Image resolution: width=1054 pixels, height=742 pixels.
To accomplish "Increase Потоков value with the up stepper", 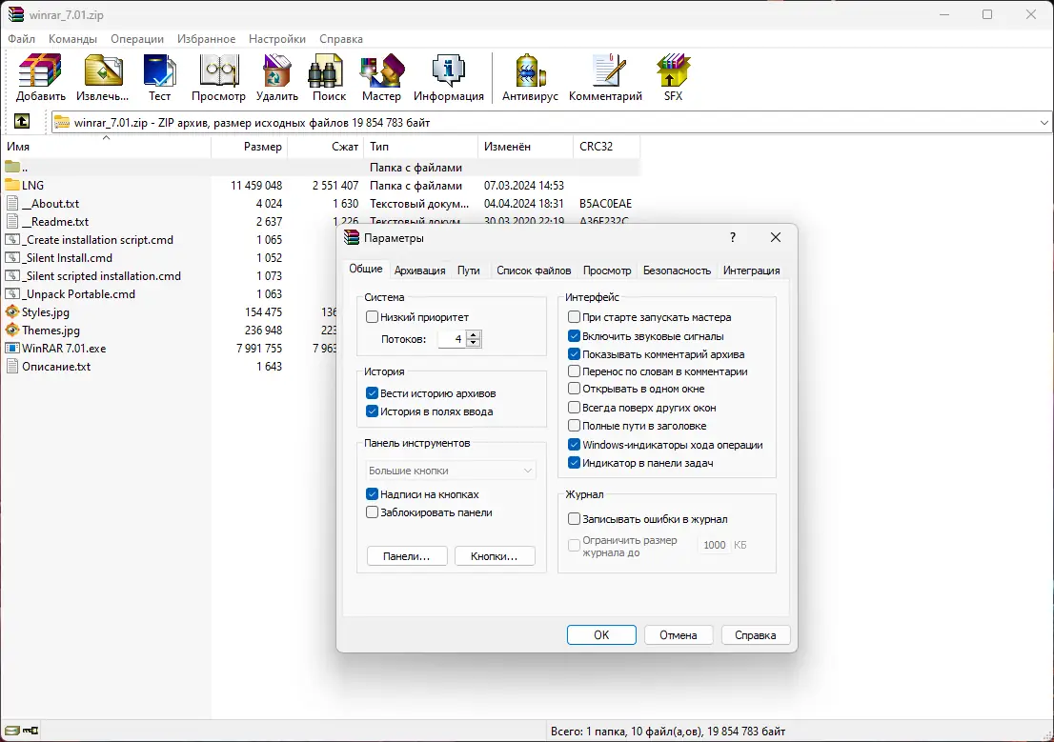I will pos(473,332).
